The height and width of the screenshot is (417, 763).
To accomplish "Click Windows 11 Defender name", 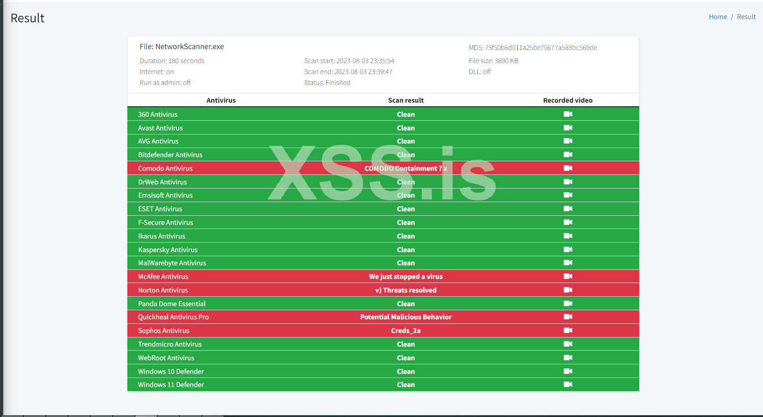I will click(171, 385).
